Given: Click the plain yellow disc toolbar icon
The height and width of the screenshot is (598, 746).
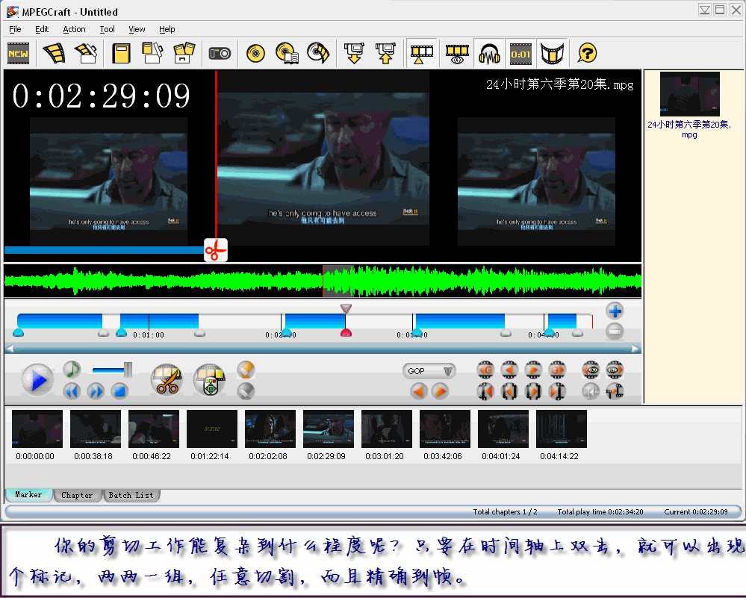Looking at the screenshot, I should (255, 53).
